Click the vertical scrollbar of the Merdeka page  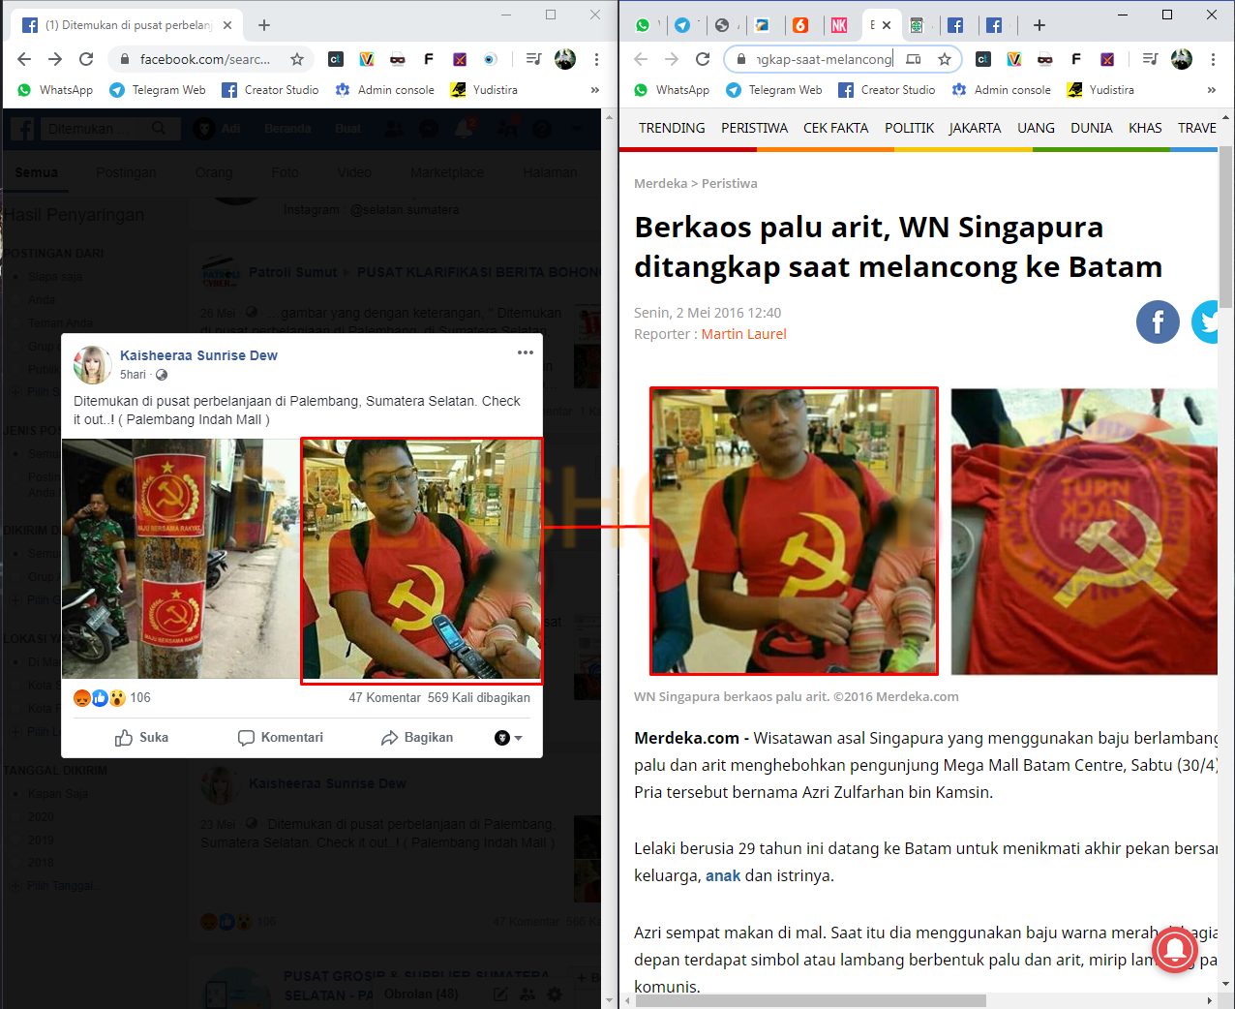pos(1226,227)
